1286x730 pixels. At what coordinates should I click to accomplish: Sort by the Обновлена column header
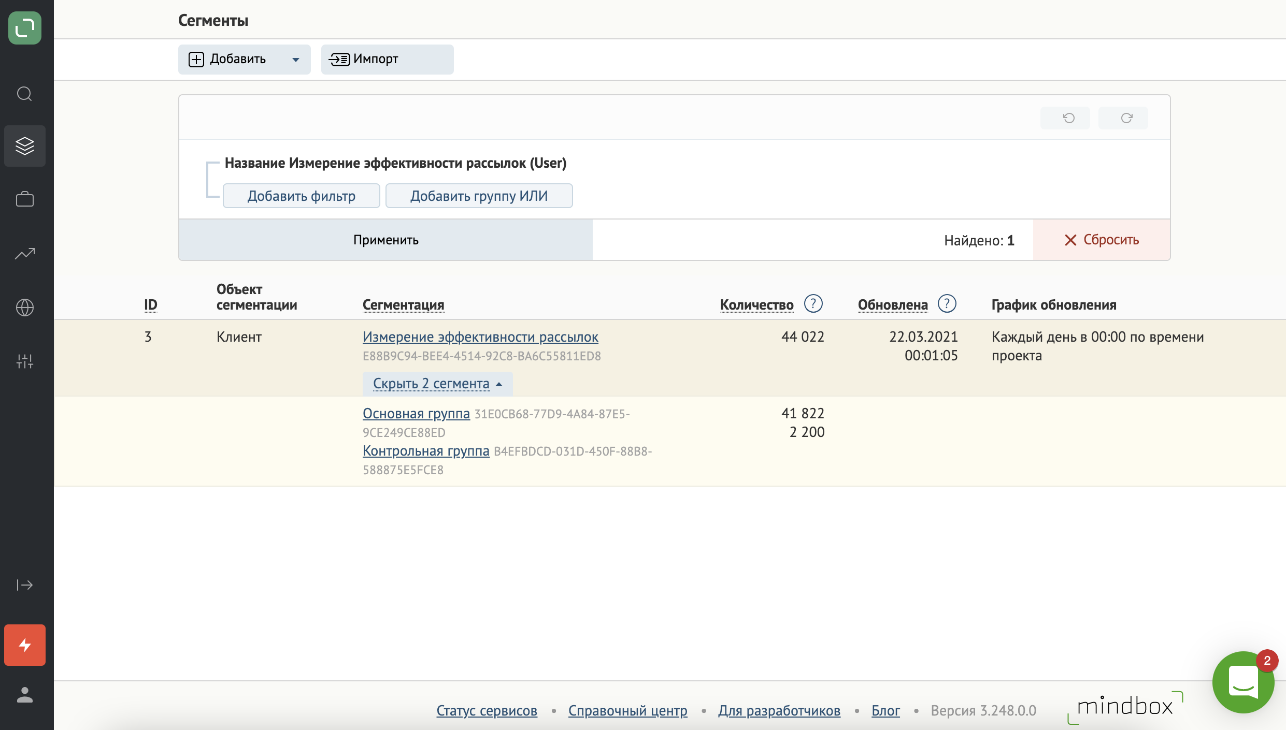893,304
